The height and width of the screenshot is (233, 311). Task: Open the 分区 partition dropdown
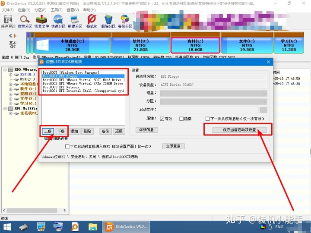(214, 102)
